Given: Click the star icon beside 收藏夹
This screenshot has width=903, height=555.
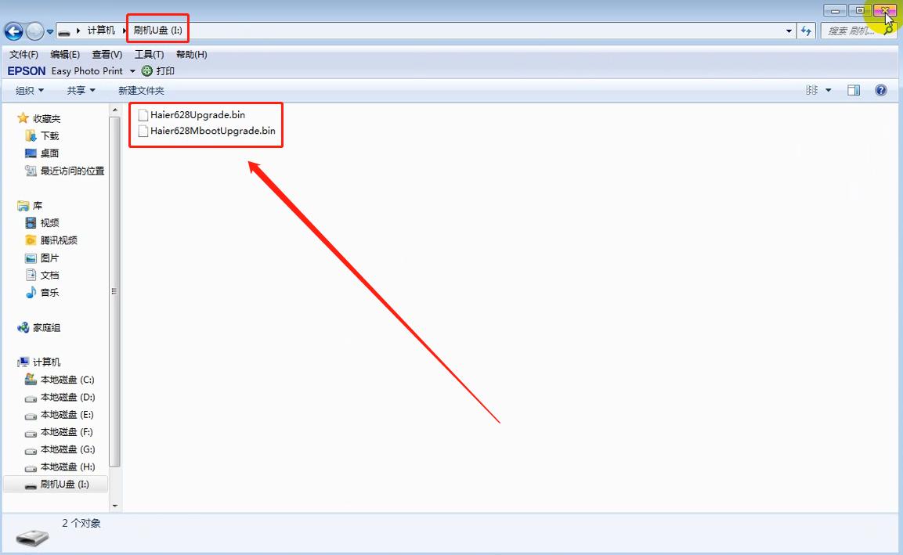Looking at the screenshot, I should click(x=23, y=118).
